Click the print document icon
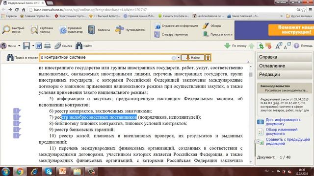 (48, 45)
